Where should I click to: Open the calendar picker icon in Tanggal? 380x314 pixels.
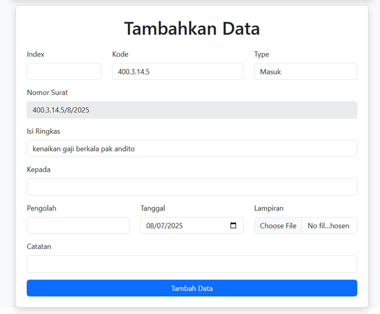(x=233, y=225)
